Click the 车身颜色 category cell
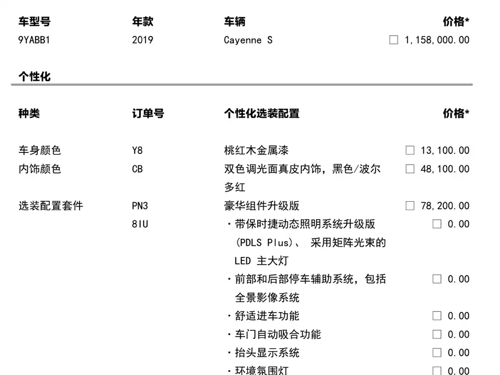 (x=40, y=150)
